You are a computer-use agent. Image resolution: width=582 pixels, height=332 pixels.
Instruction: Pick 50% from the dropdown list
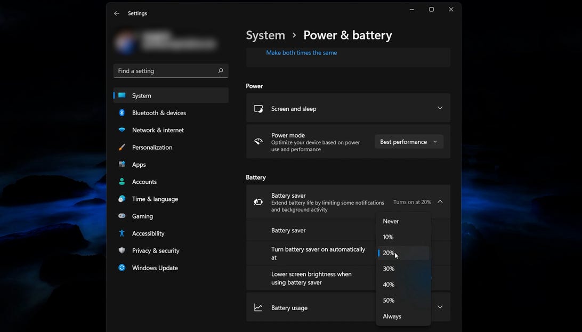click(403, 301)
